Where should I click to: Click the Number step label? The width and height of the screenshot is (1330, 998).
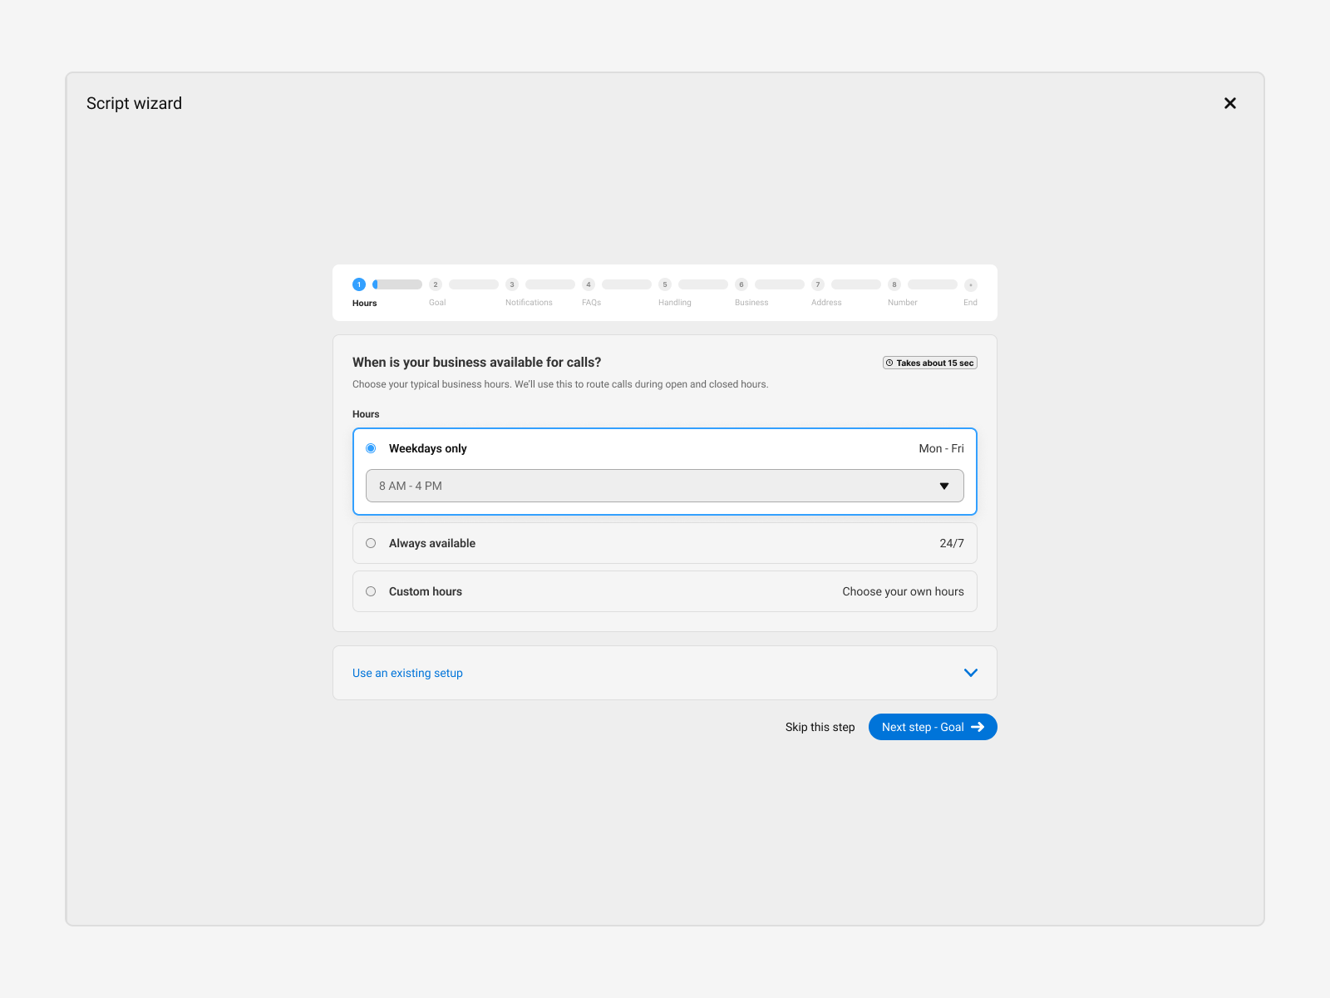(x=902, y=303)
